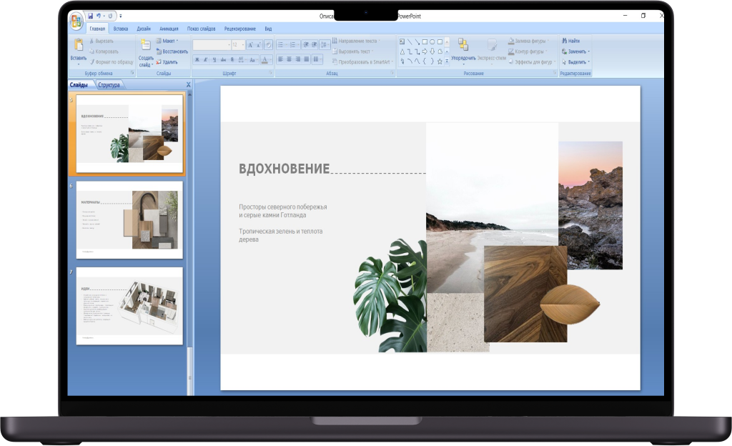This screenshot has height=446, width=732.
Task: Open the Контур фигуры outline color
Action: (x=527, y=51)
